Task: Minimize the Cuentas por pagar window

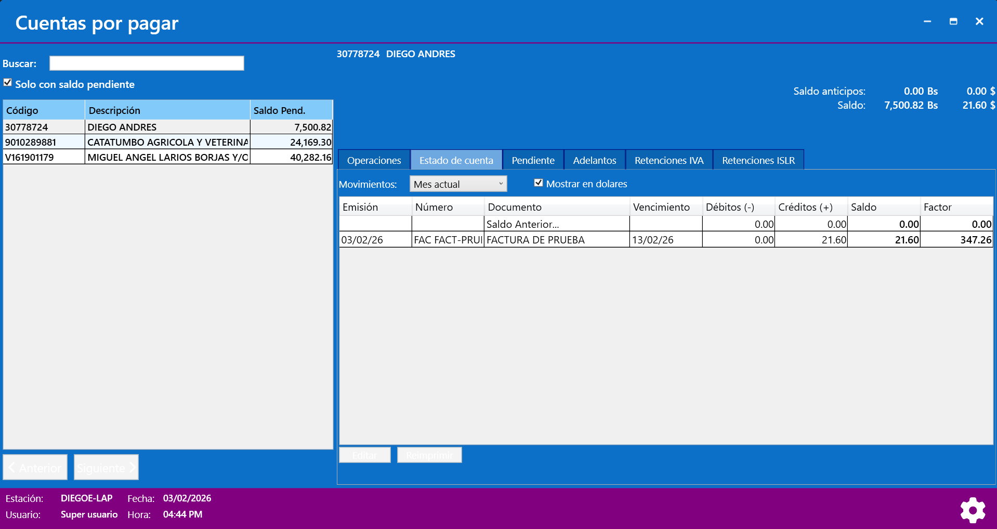Action: (927, 21)
